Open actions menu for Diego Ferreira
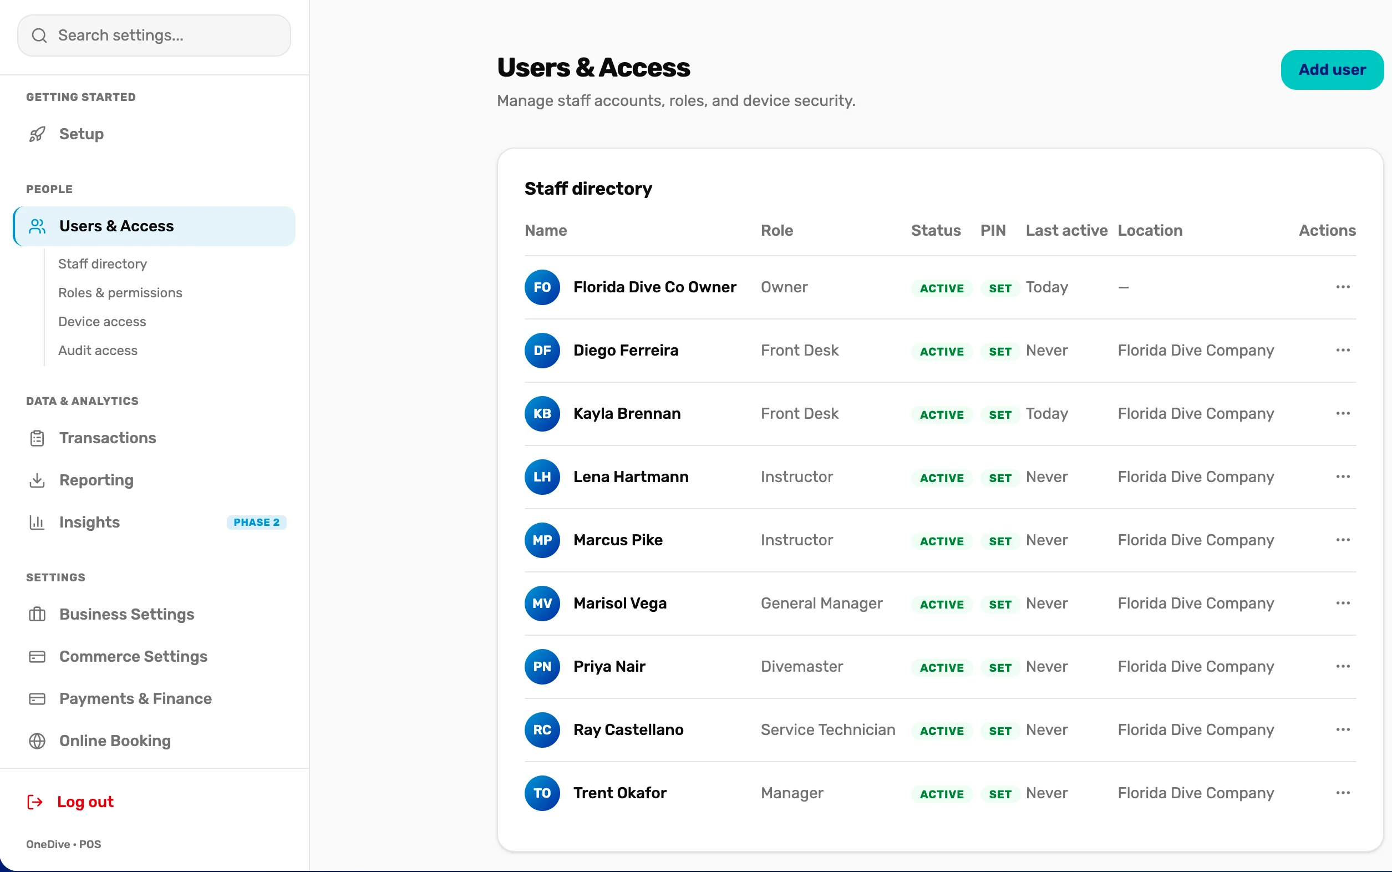The image size is (1392, 872). click(1343, 350)
